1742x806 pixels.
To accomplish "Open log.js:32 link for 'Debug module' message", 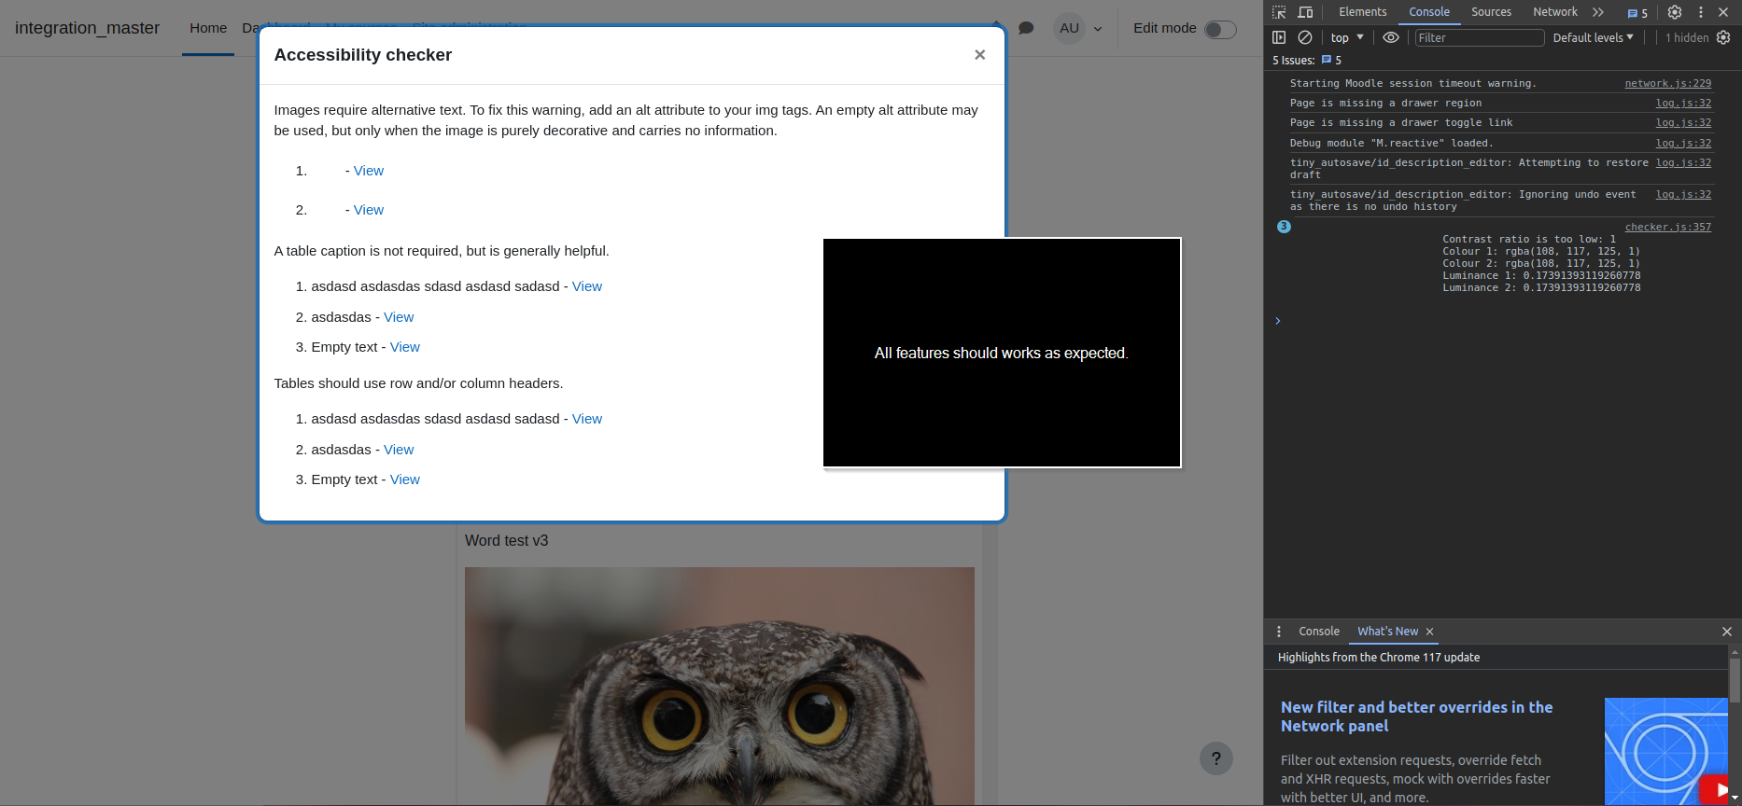I will point(1683,143).
